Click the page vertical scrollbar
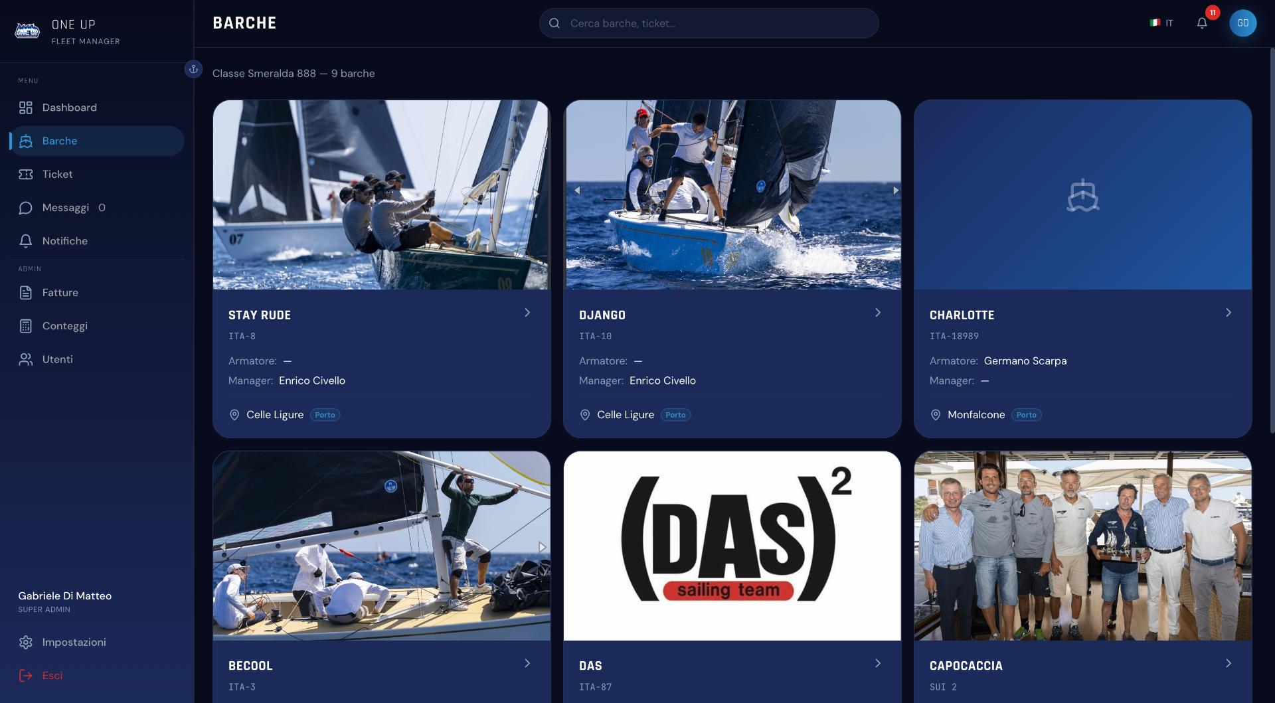 (x=1272, y=240)
